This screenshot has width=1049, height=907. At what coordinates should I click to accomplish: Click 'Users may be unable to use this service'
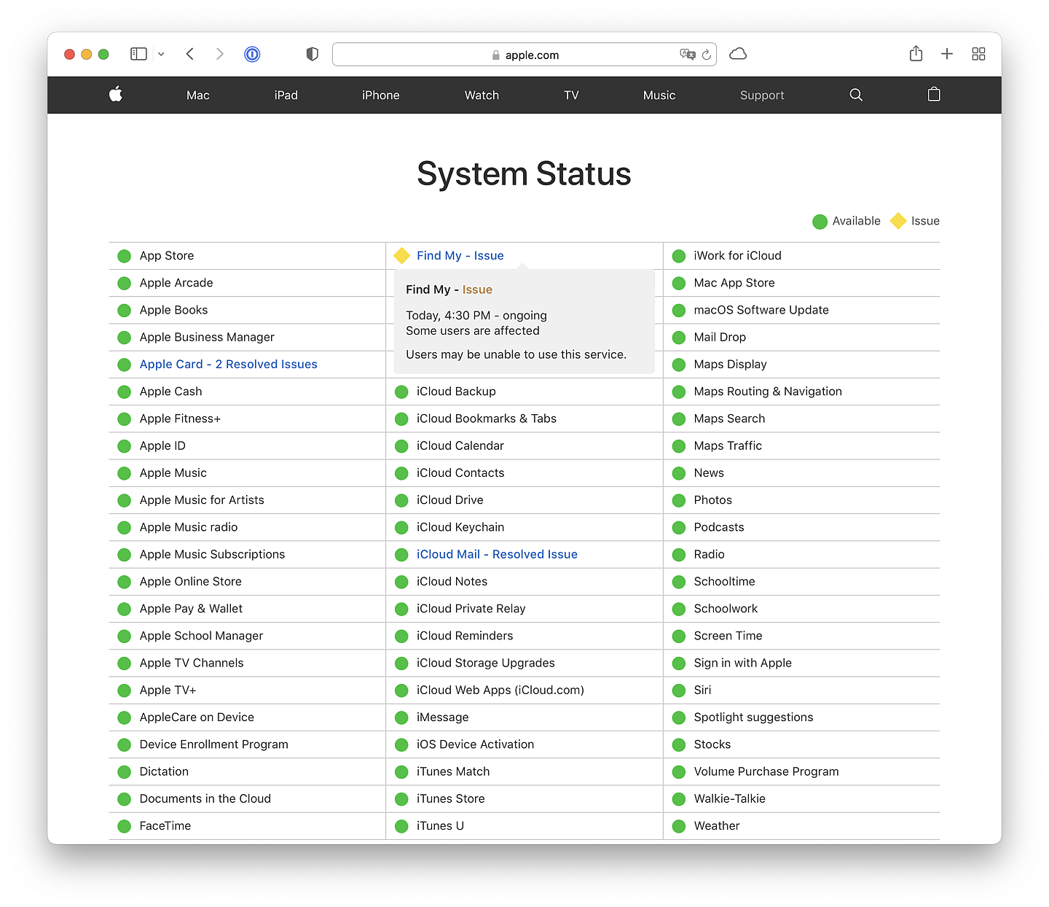[516, 355]
